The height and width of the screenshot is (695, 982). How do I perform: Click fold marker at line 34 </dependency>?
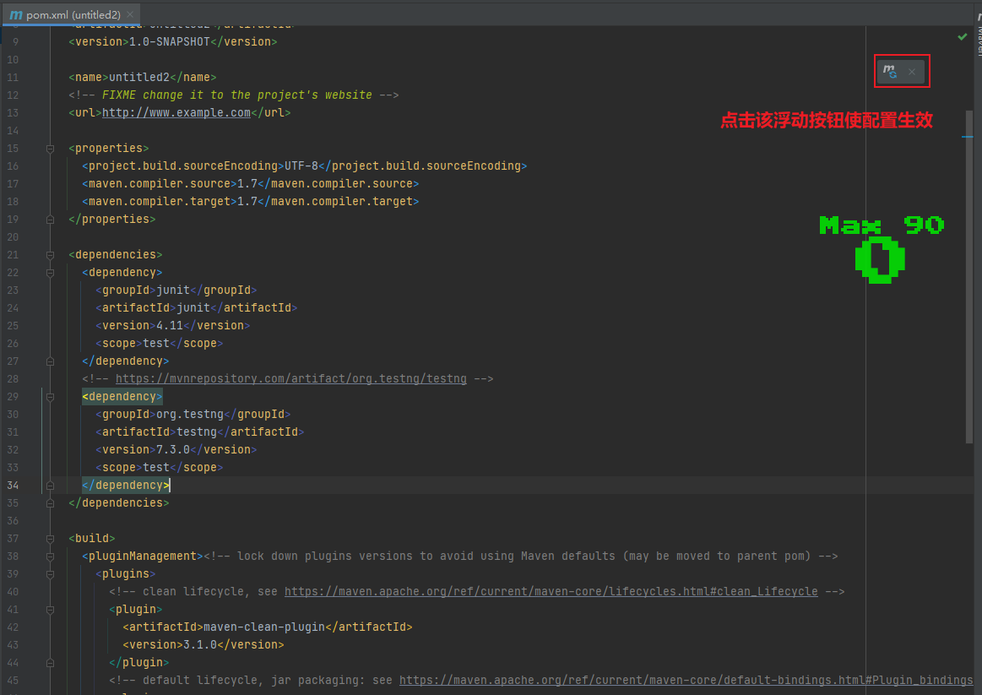click(x=50, y=486)
